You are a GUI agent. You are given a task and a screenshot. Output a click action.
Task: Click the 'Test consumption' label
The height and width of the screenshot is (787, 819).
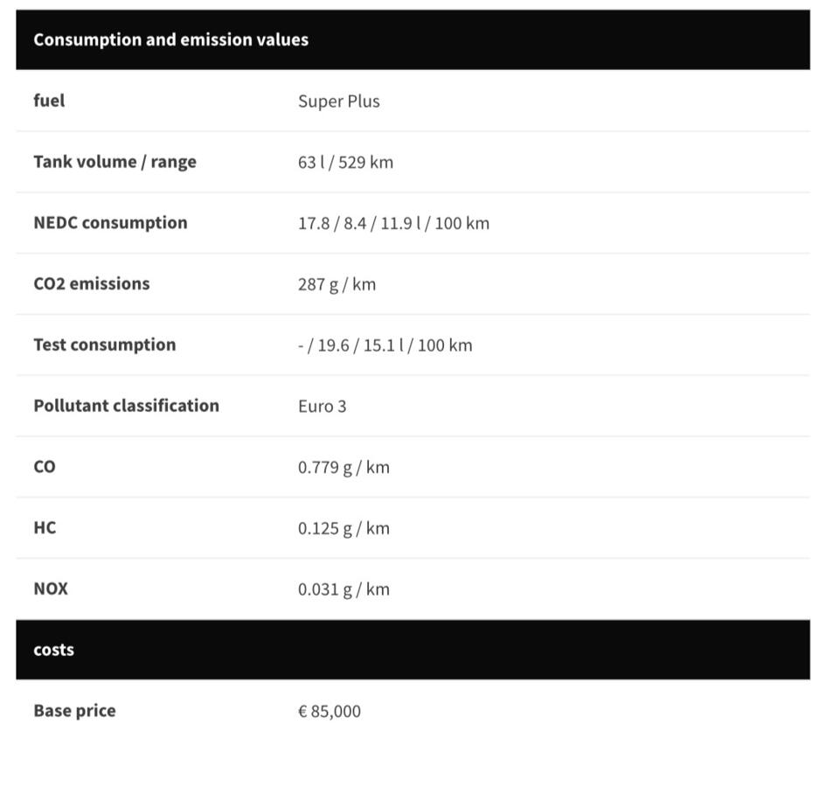pos(104,345)
